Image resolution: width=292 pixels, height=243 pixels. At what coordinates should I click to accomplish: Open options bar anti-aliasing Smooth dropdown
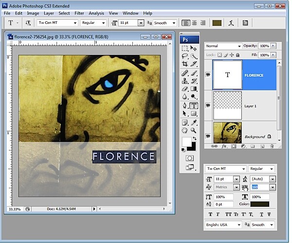tap(174, 23)
